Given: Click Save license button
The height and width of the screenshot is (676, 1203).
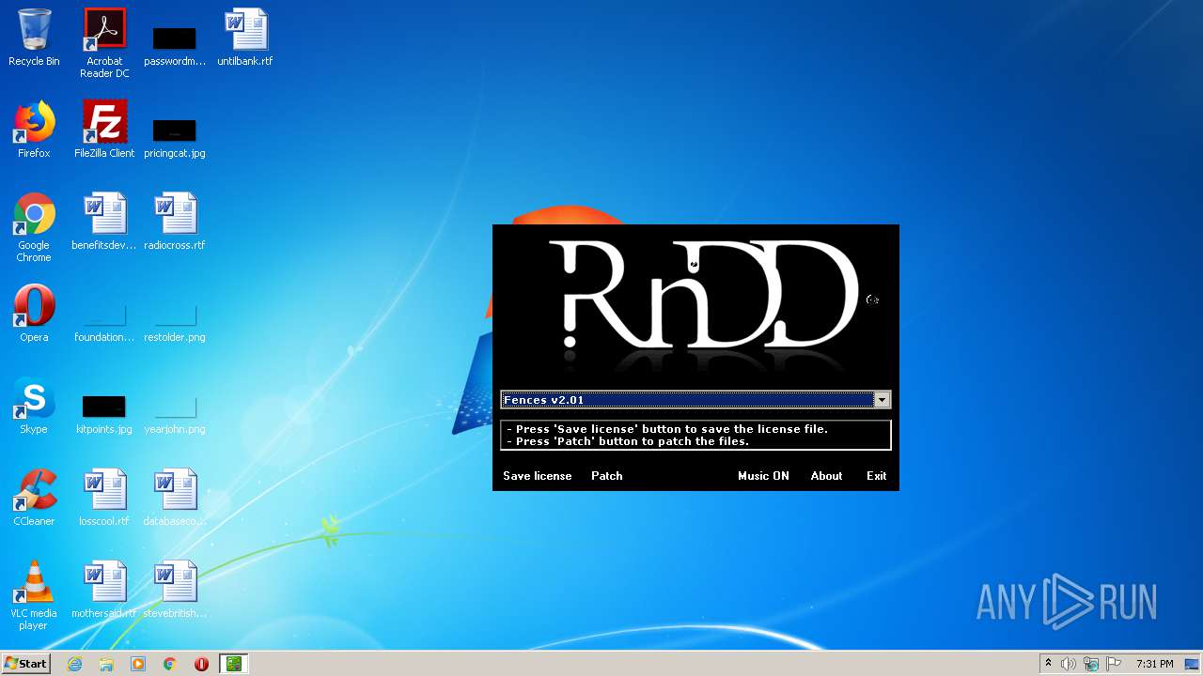Looking at the screenshot, I should tap(538, 476).
